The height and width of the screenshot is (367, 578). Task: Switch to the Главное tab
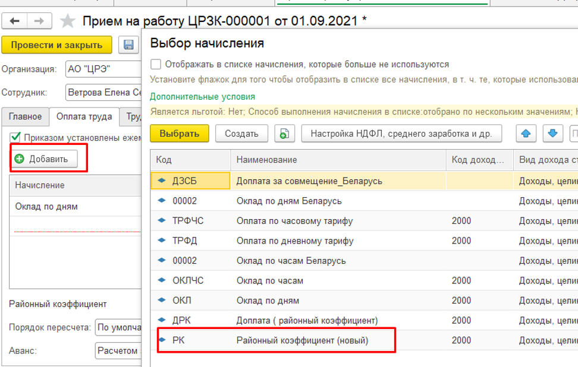26,116
